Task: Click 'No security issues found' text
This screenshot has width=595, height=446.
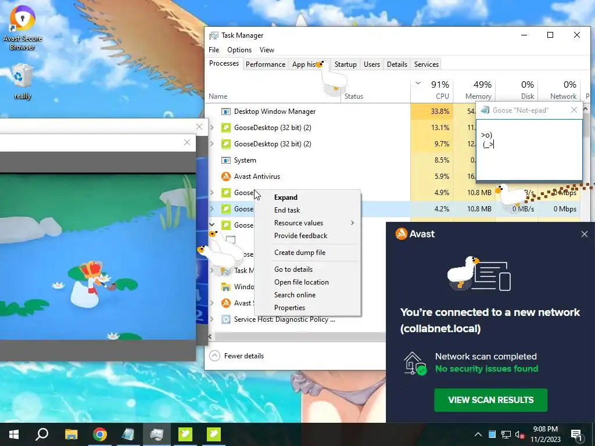Action: click(486, 369)
